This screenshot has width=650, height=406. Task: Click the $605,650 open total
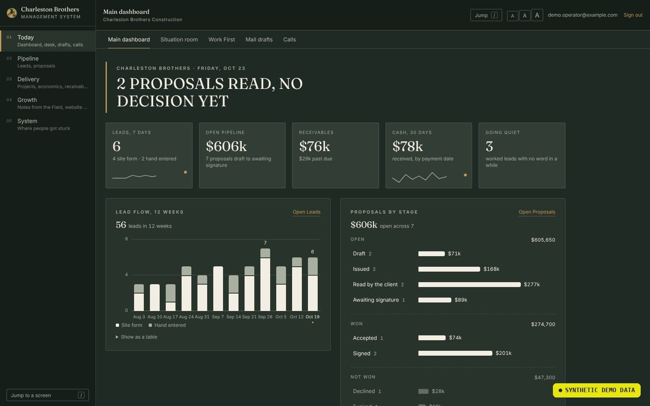(543, 240)
